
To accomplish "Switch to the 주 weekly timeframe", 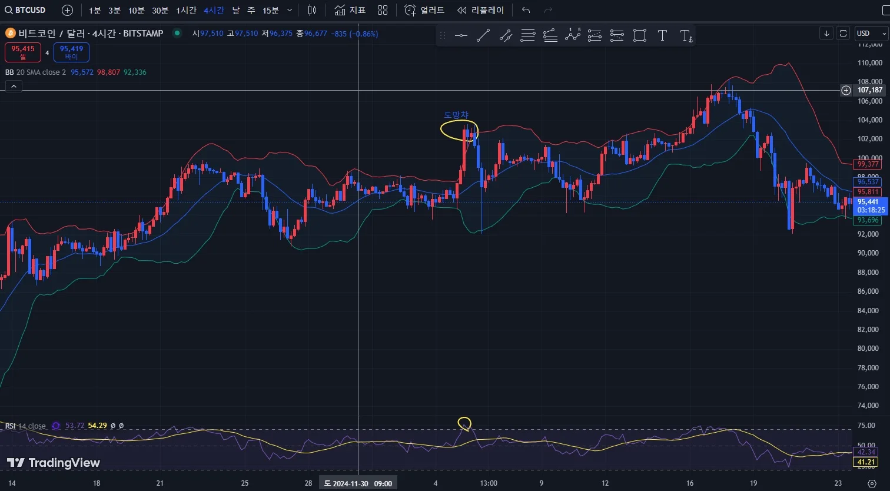I will coord(251,11).
